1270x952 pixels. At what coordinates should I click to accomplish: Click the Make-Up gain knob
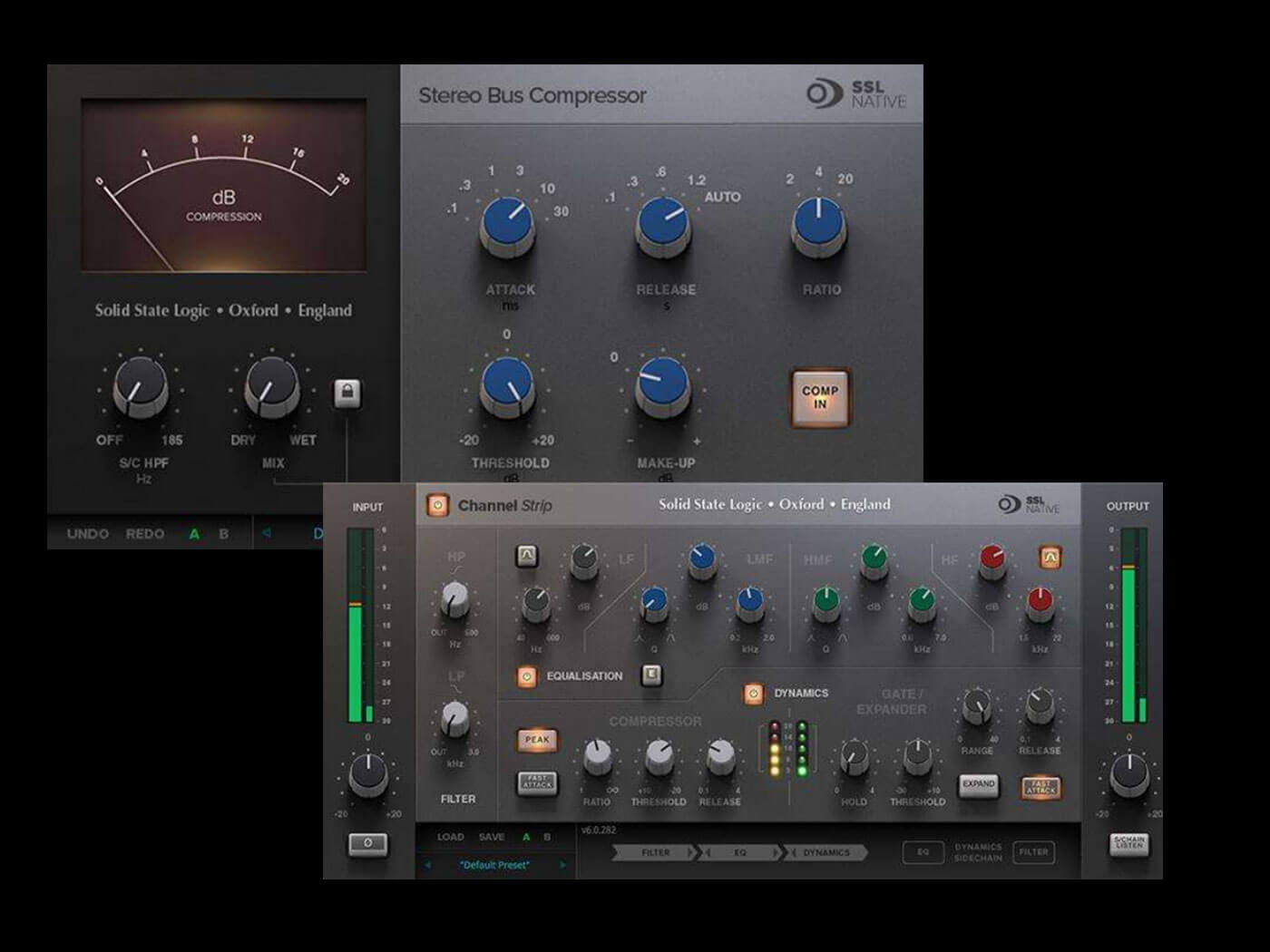click(x=662, y=386)
